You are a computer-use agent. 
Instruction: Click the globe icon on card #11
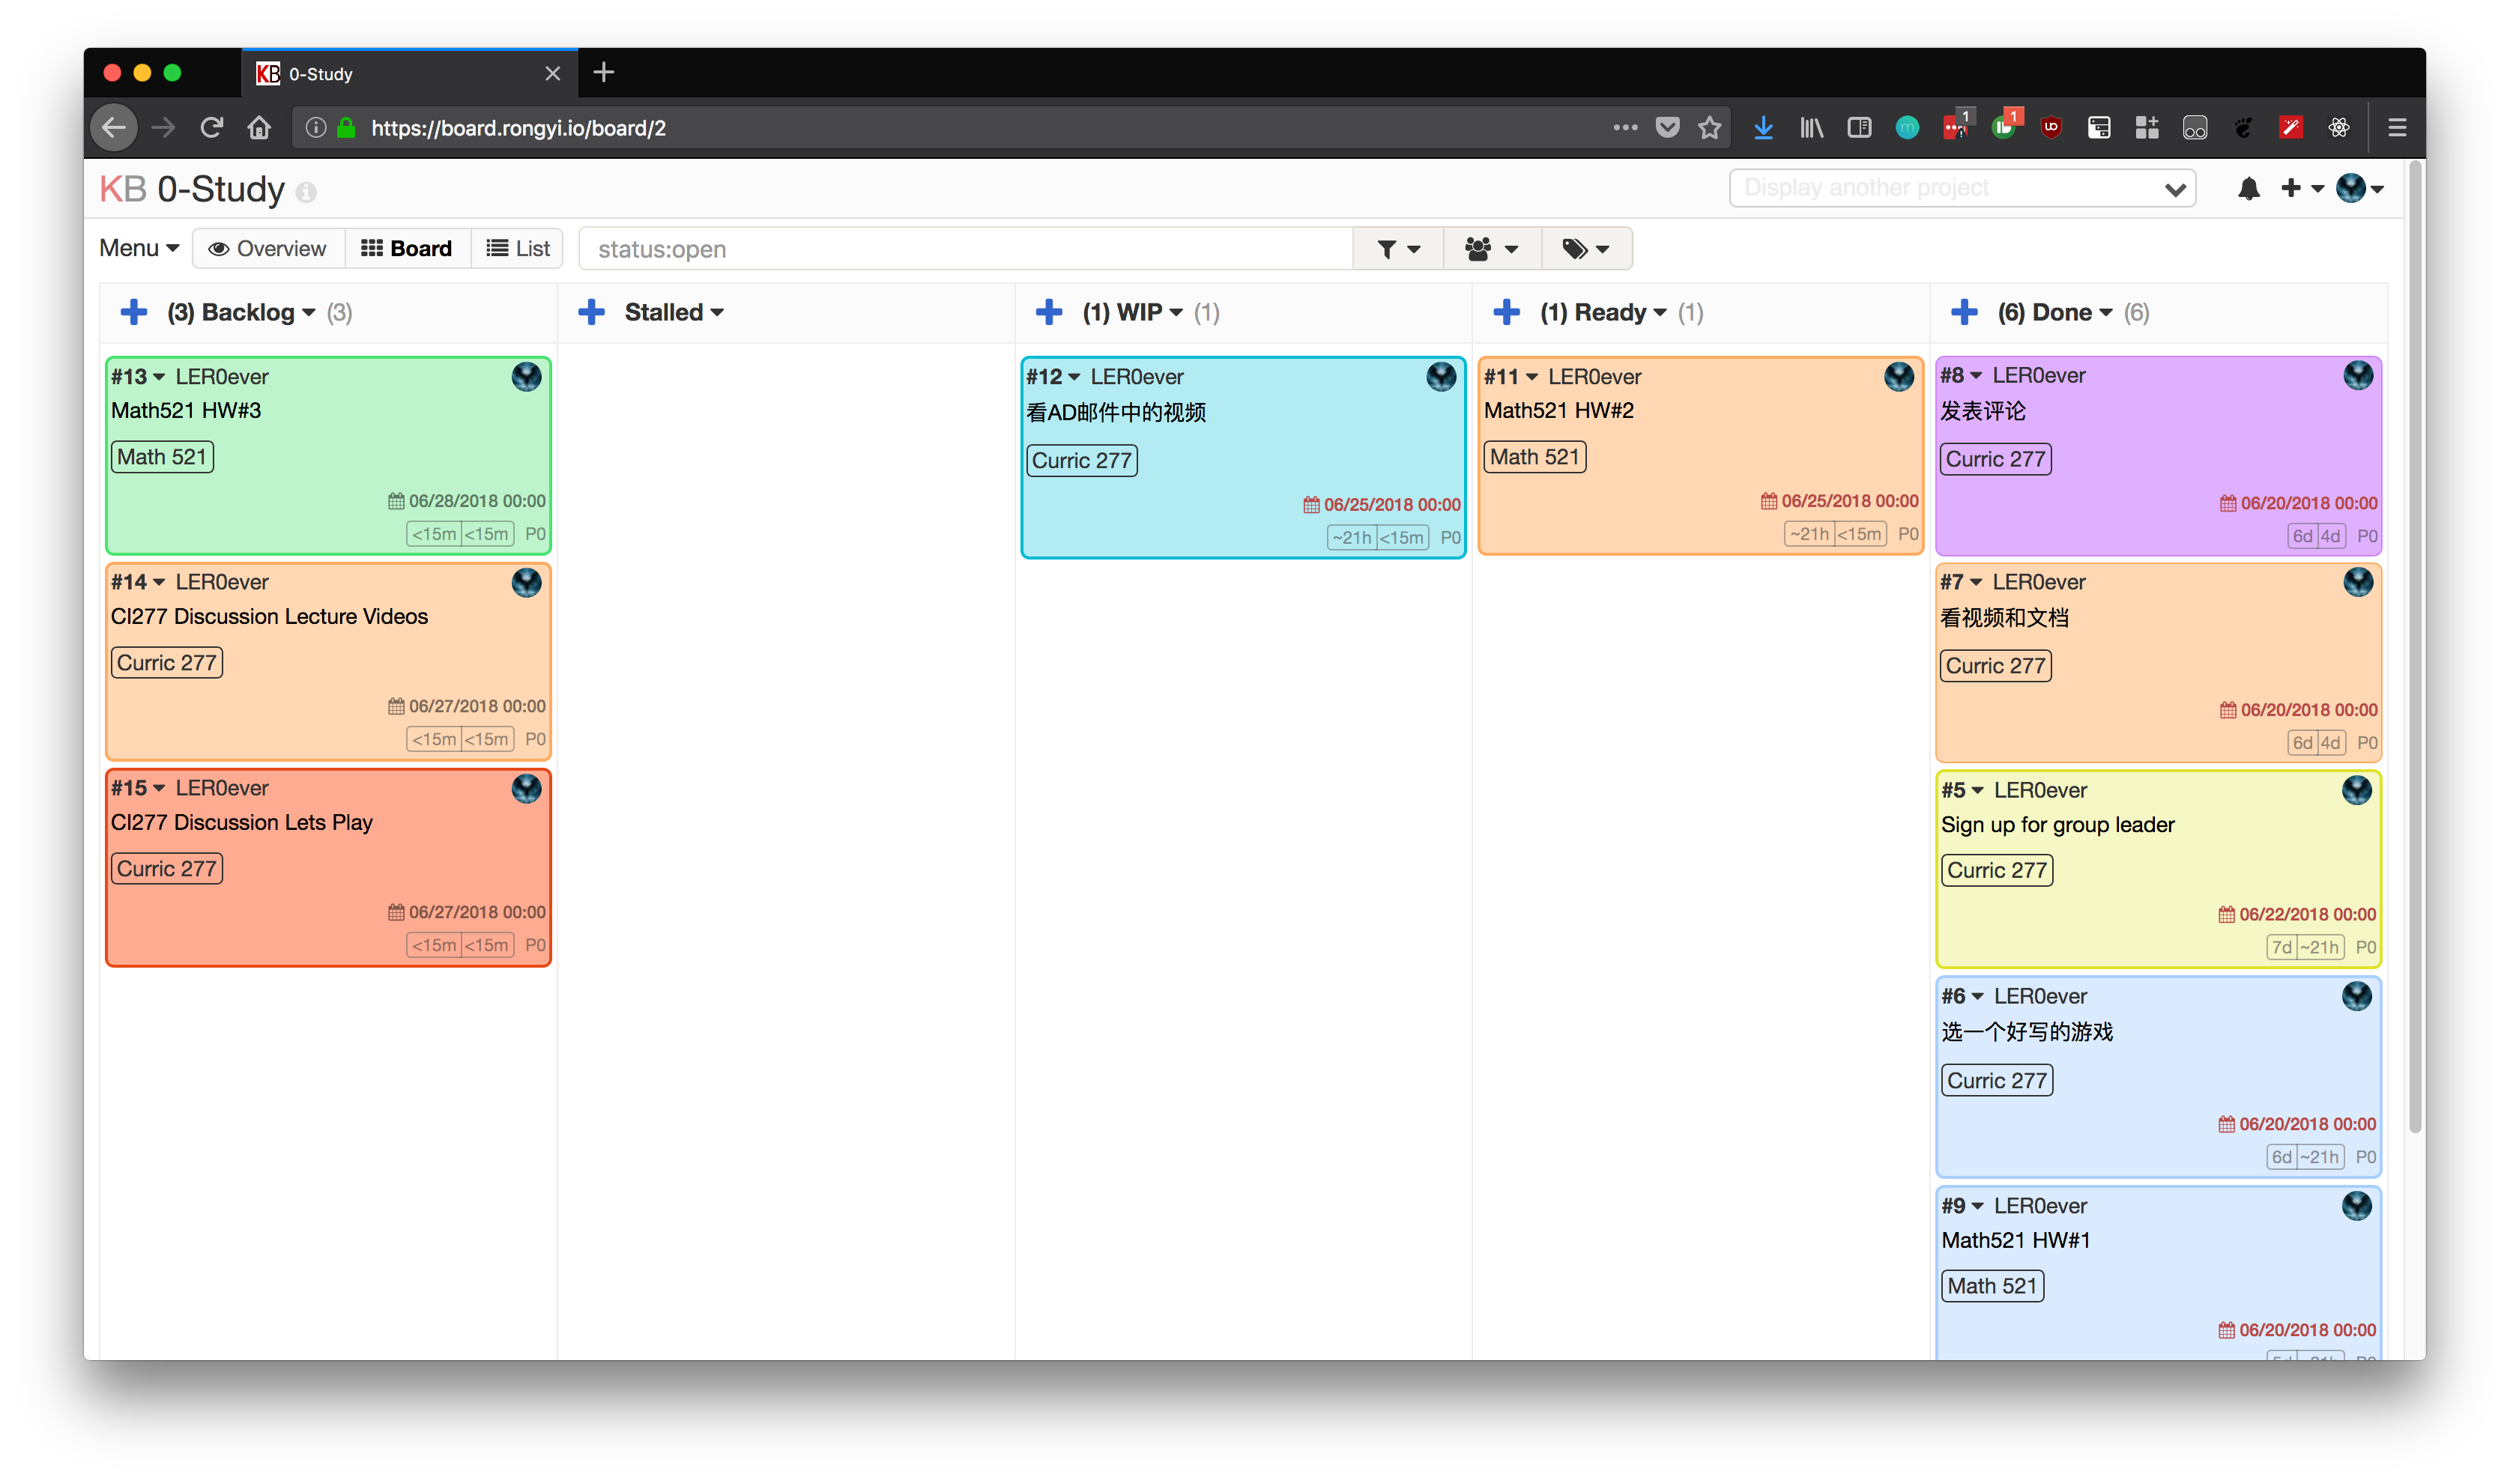1900,374
